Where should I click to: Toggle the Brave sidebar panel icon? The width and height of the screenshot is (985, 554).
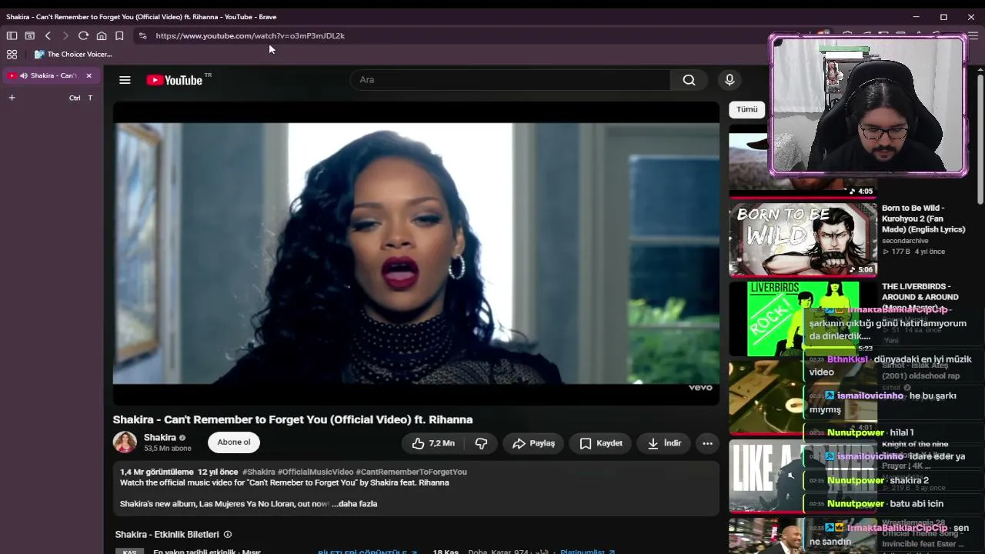12,35
